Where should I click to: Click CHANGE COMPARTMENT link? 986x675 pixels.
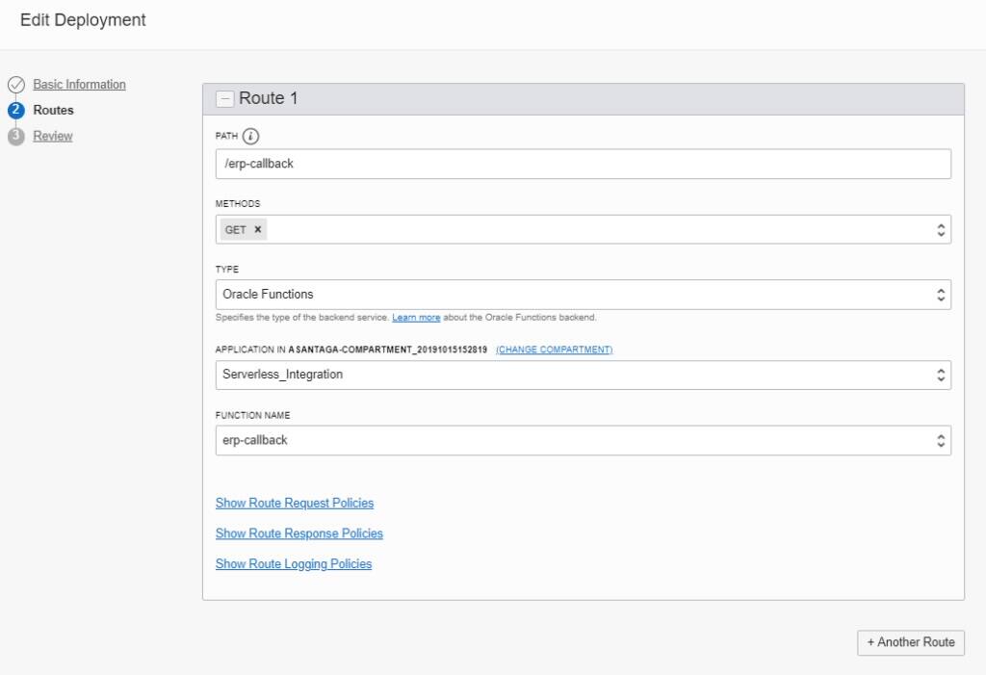tap(554, 350)
